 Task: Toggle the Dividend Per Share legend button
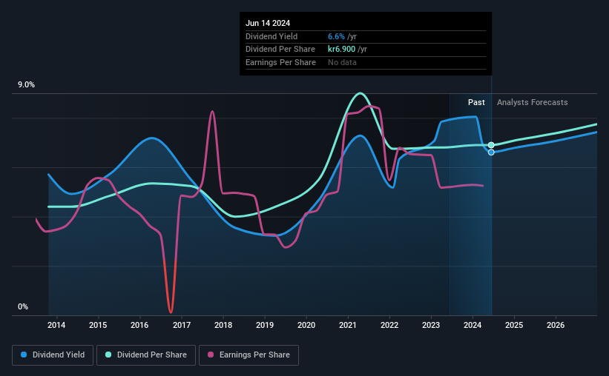[x=146, y=355]
